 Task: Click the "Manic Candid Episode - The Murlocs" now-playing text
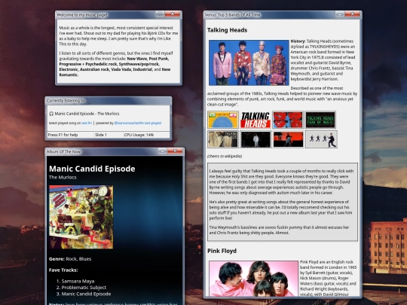87,114
